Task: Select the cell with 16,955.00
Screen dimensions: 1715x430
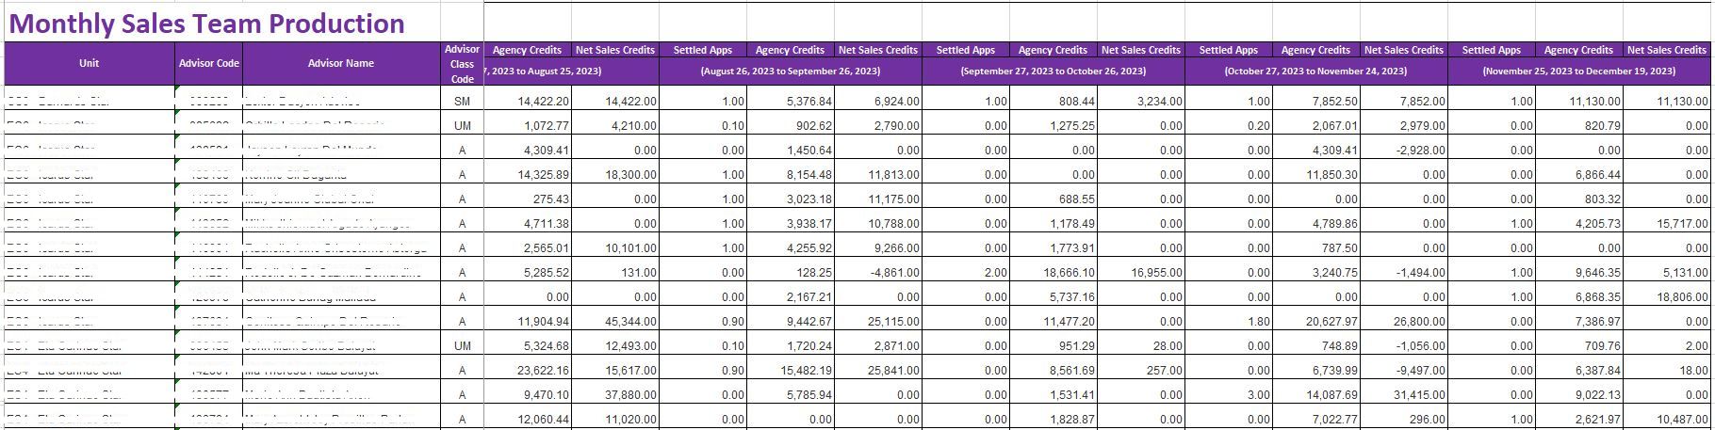Action: click(1143, 272)
